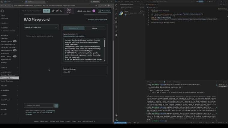Switch to the Settings tab
This screenshot has width=228, height=128.
click(x=95, y=28)
